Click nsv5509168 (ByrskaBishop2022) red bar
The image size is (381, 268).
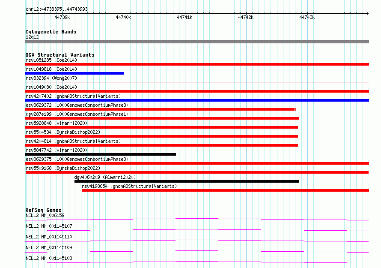click(197, 172)
